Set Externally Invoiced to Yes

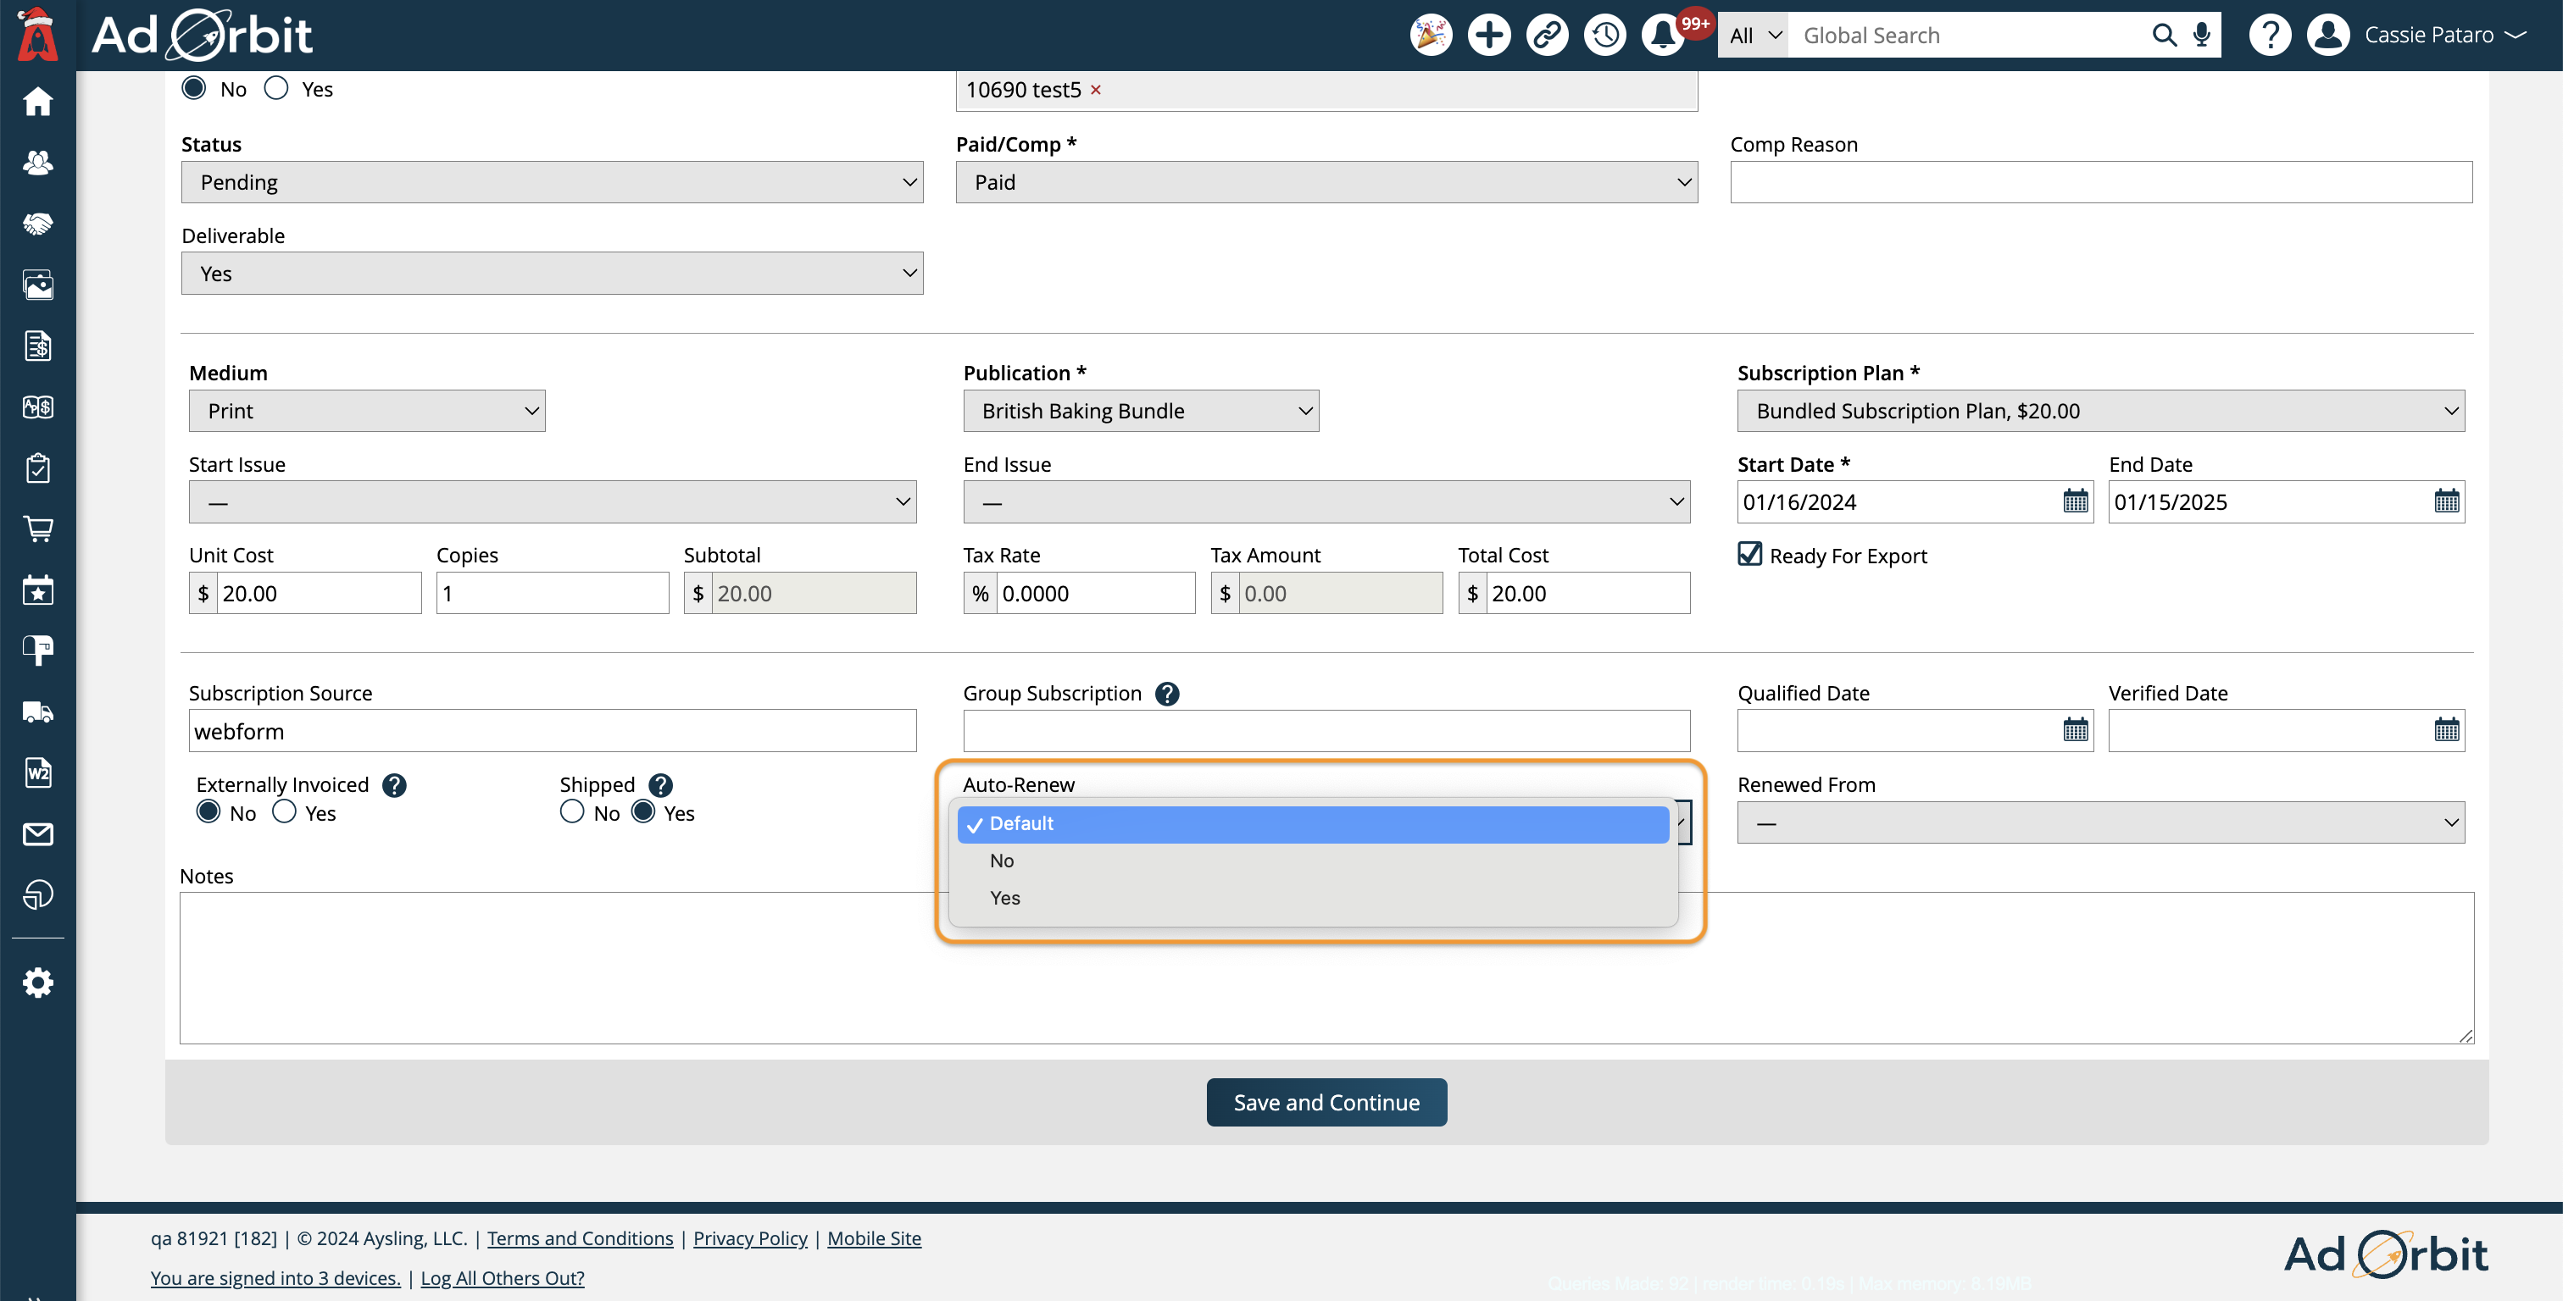[285, 811]
